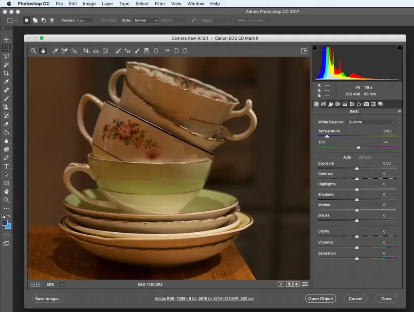This screenshot has width=414, height=312.
Task: Select the White Balance eyedropper tool
Action: pyautogui.click(x=55, y=51)
